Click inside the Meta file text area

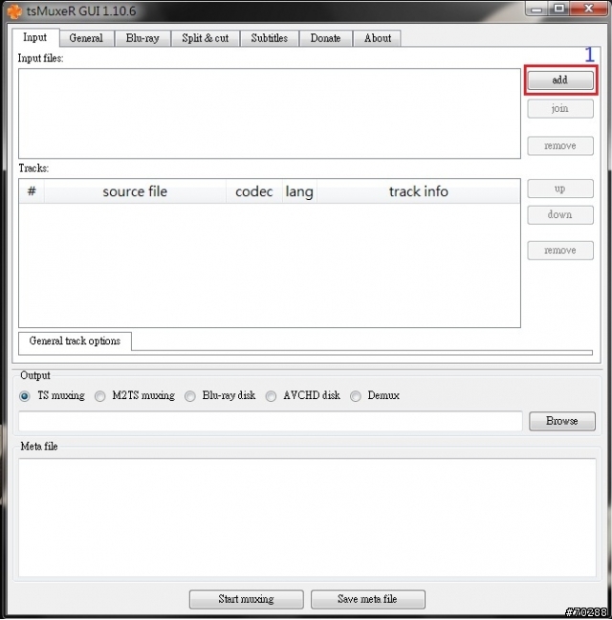(307, 518)
